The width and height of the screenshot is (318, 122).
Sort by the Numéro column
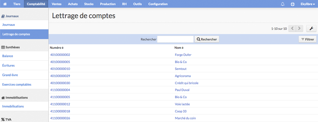click(x=57, y=48)
